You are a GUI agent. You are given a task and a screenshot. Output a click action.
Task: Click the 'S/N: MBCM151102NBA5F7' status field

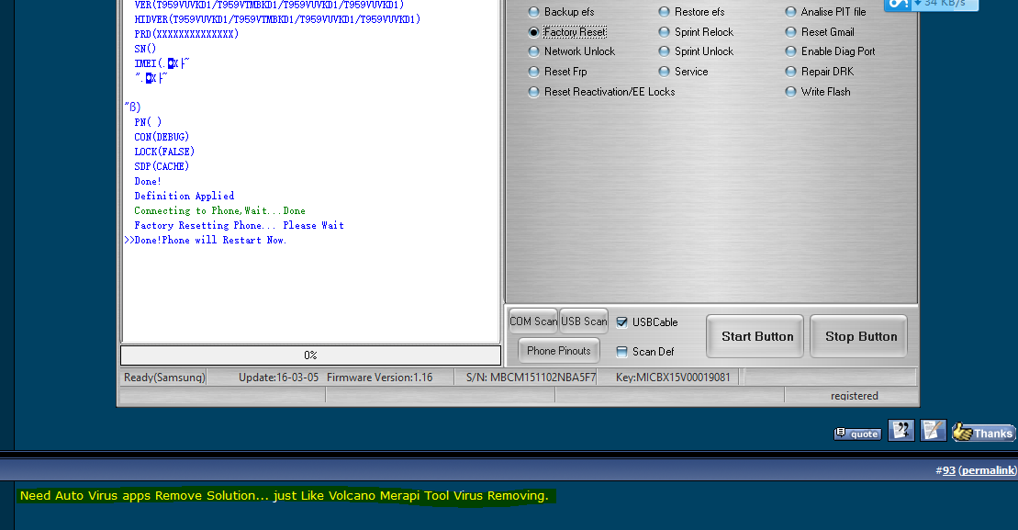tap(531, 378)
